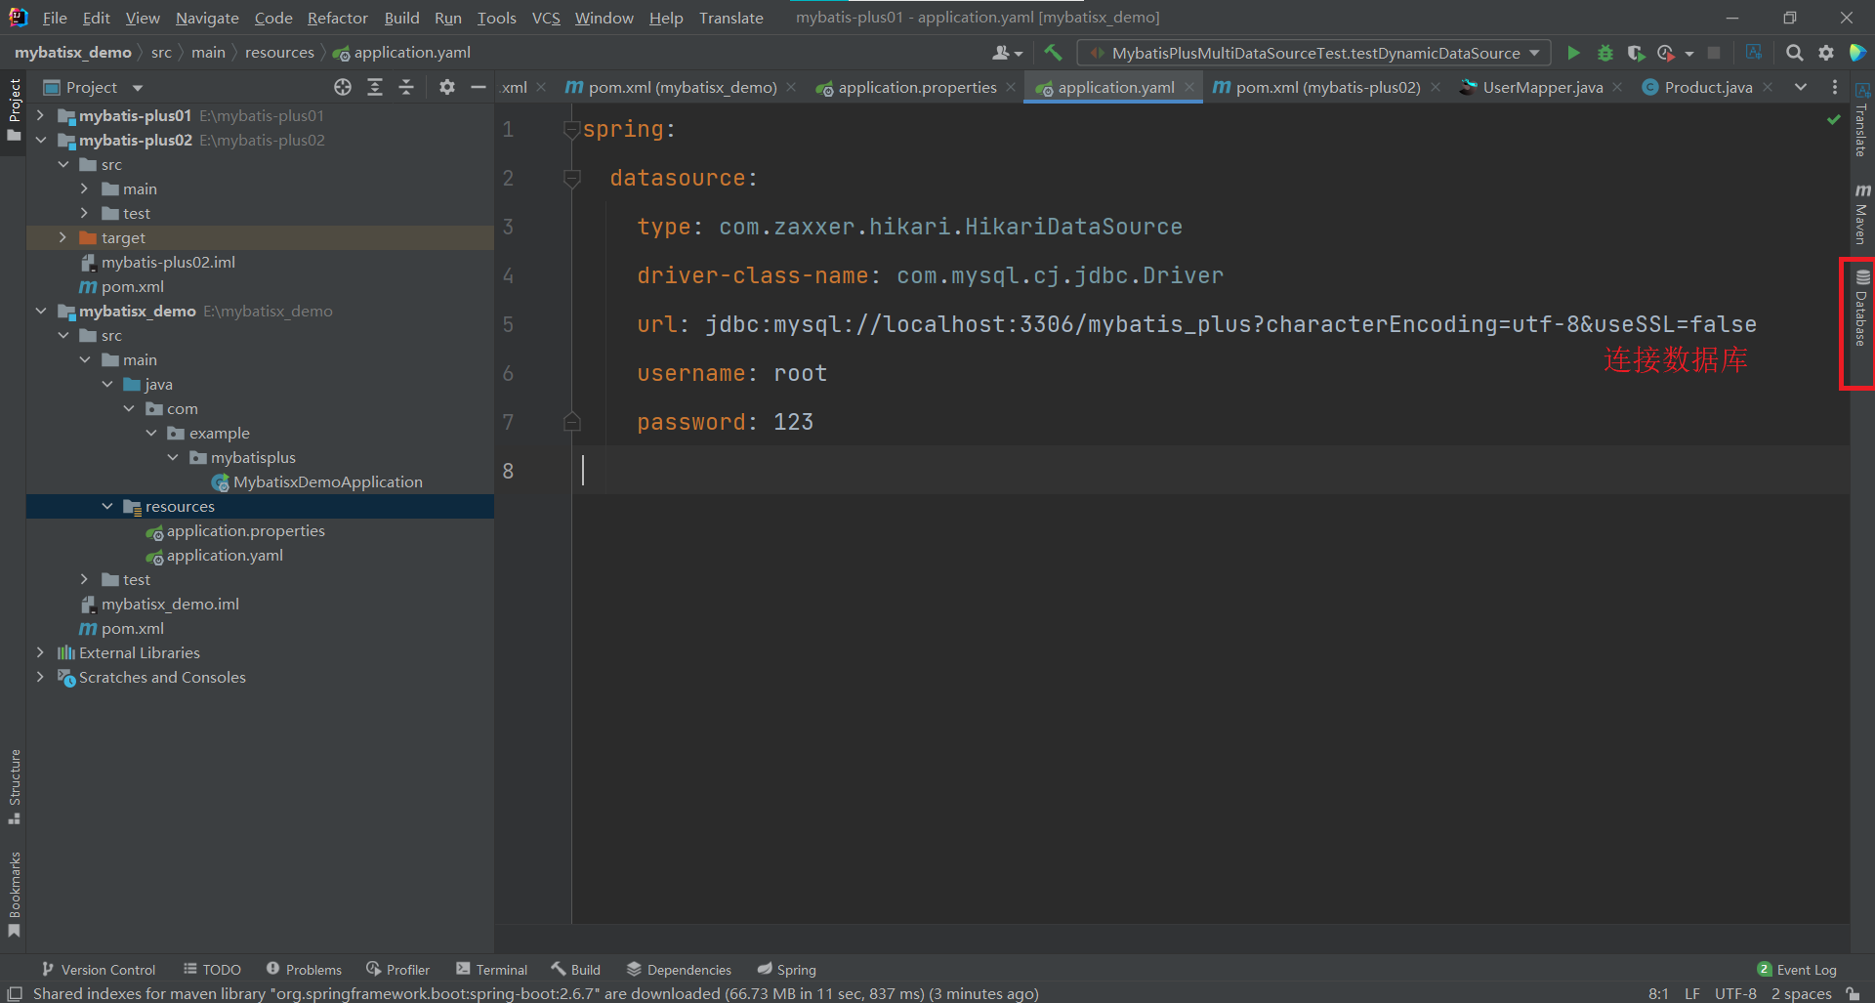The width and height of the screenshot is (1875, 1003).
Task: Click UTF-8 encoding in status bar
Action: [1735, 993]
